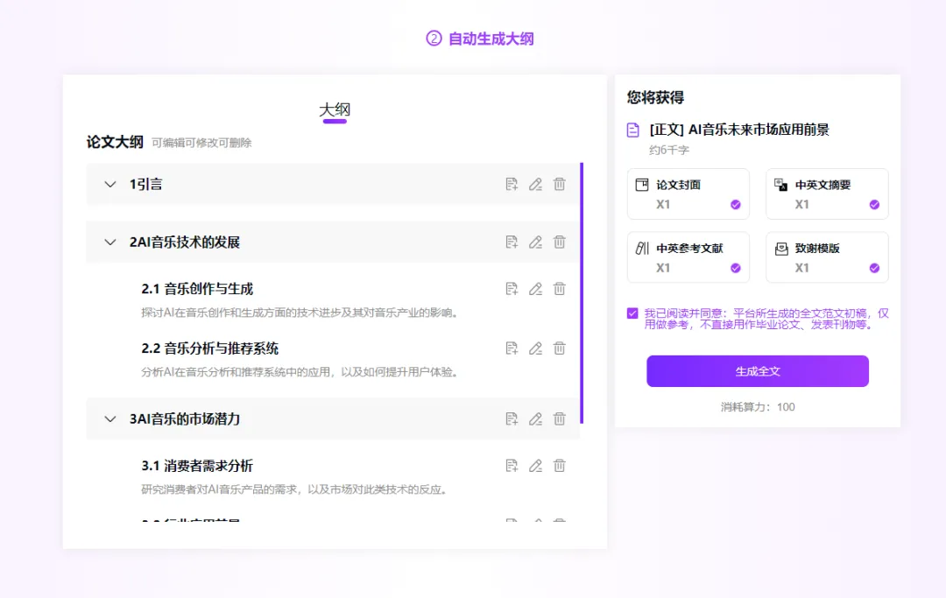
Task: Edit the 3.1 消费者需求分析 entry
Action: 535,466
